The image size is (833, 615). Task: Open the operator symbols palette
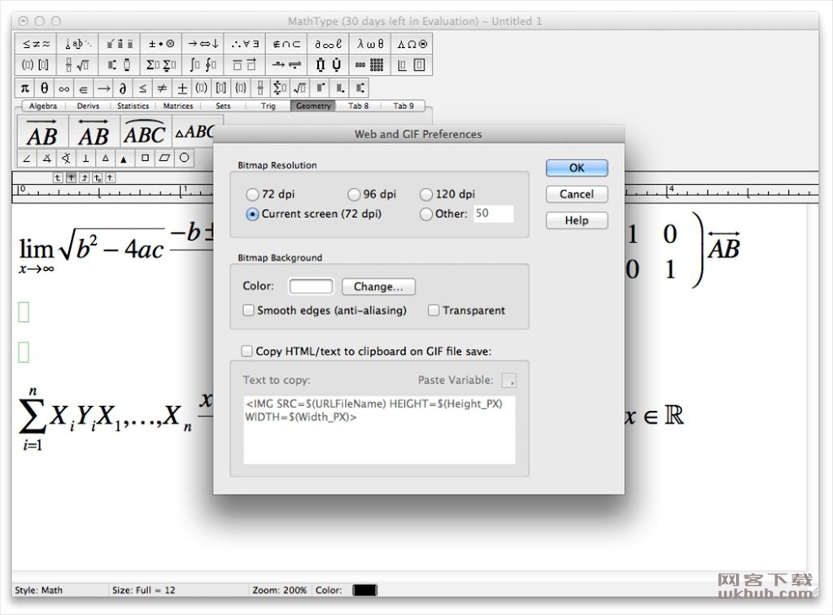161,44
